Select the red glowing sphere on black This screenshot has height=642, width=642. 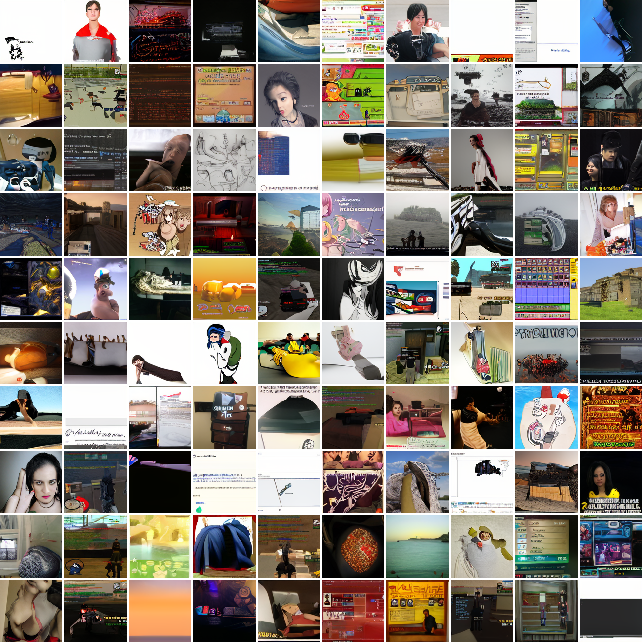353,546
